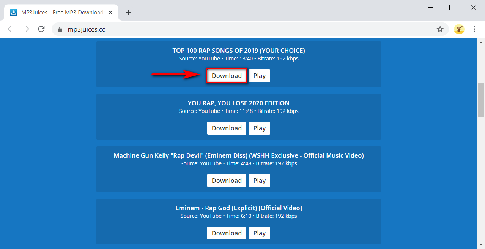Play TOP 100 RAP SONGS OF 2019
This screenshot has width=485, height=249.
coord(259,76)
